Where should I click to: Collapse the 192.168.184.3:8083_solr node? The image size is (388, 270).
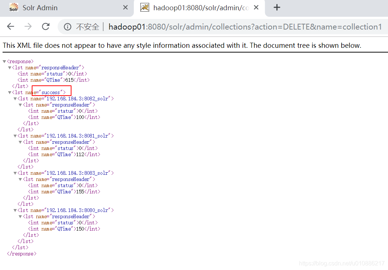15,173
